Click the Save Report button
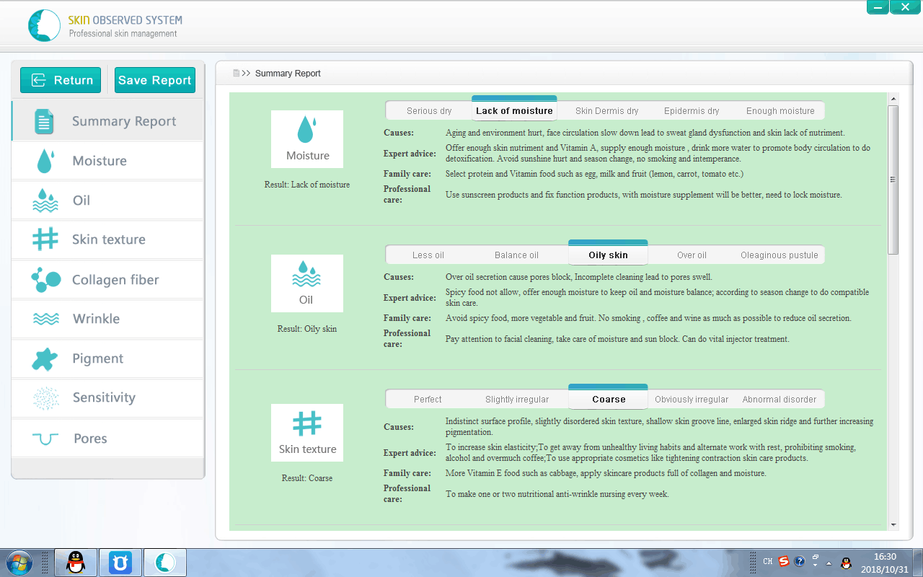The width and height of the screenshot is (923, 577). coord(155,80)
